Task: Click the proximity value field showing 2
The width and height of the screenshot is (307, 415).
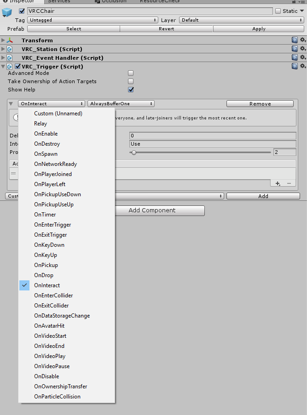Action: coord(285,152)
